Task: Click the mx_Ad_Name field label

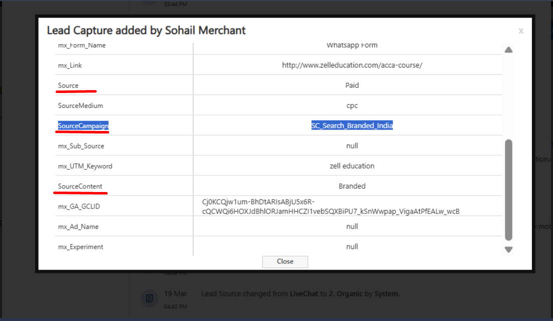Action: pos(78,226)
